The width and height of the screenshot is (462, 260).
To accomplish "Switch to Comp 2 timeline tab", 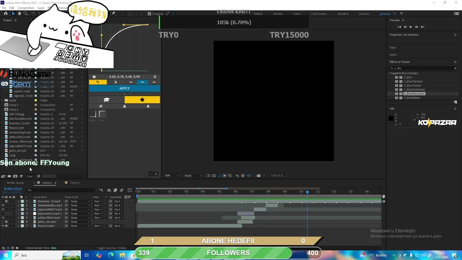I will pos(75,183).
